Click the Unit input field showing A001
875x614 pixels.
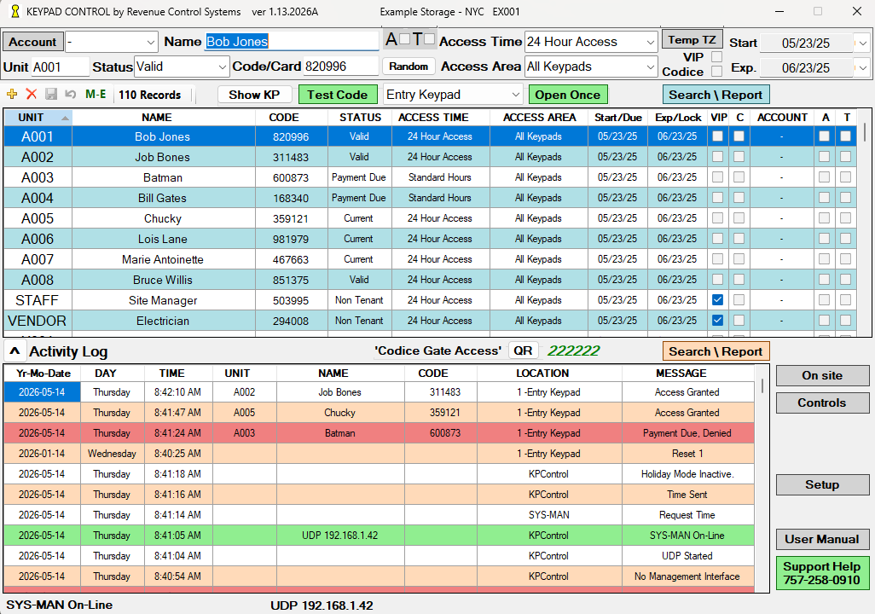pyautogui.click(x=60, y=67)
